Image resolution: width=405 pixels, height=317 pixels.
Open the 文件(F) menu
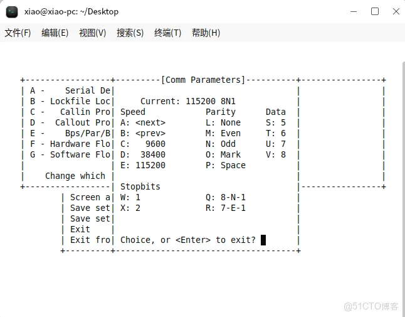(18, 33)
